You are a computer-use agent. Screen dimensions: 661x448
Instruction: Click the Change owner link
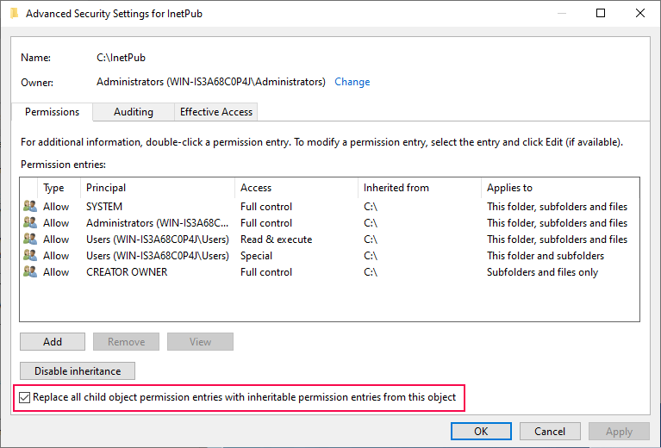(352, 82)
